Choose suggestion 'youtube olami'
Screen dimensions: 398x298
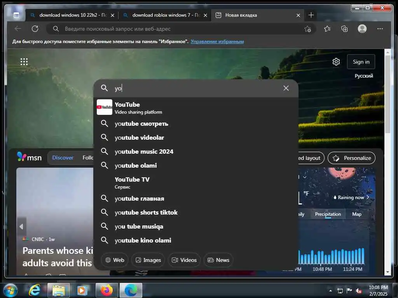click(x=196, y=165)
